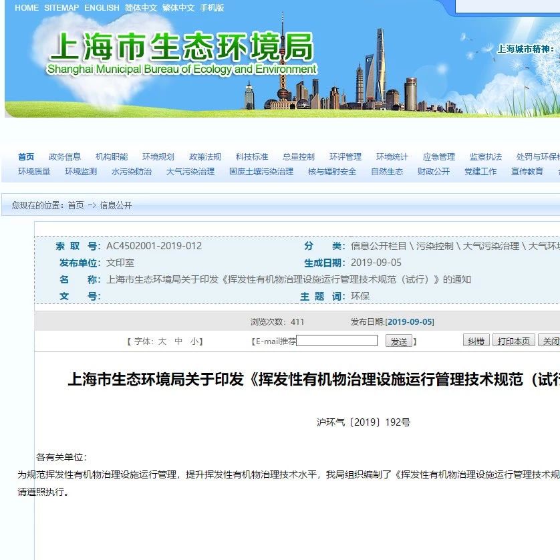Image resolution: width=560 pixels, height=560 pixels.
Task: Open 党建工作 menu item
Action: pos(480,172)
